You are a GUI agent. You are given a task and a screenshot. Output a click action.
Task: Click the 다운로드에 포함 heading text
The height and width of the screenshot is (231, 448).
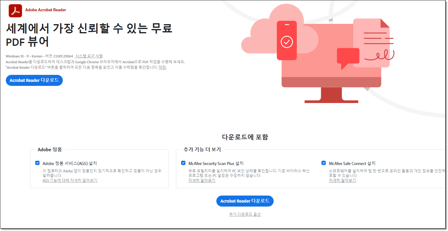(245, 137)
